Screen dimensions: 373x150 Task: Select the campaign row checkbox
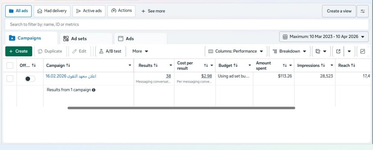10,79
